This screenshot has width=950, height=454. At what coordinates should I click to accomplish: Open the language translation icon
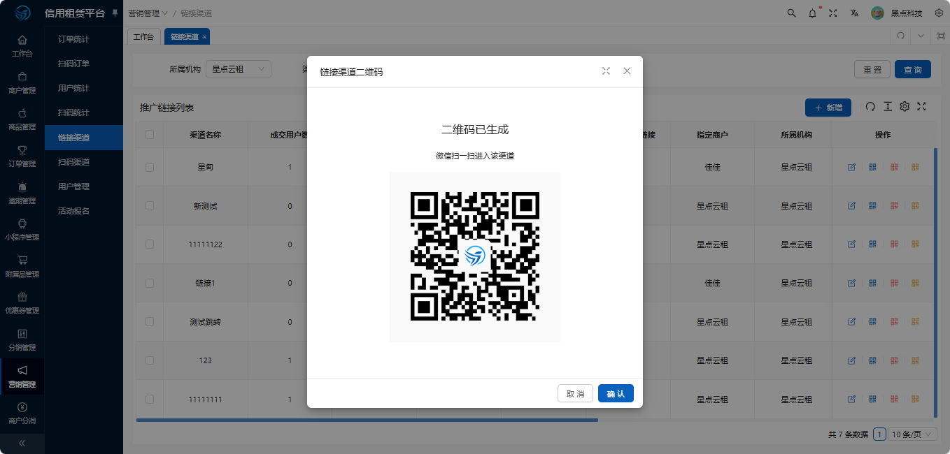854,13
